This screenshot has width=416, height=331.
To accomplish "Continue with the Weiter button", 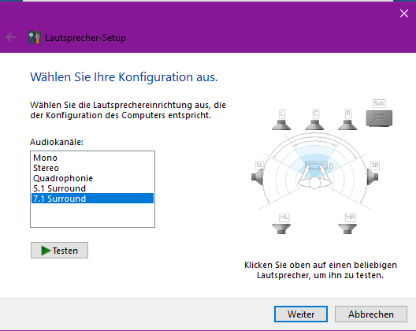I will (301, 314).
